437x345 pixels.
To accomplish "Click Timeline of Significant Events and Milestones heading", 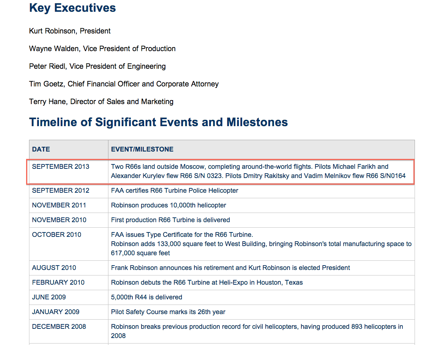I will tap(158, 122).
